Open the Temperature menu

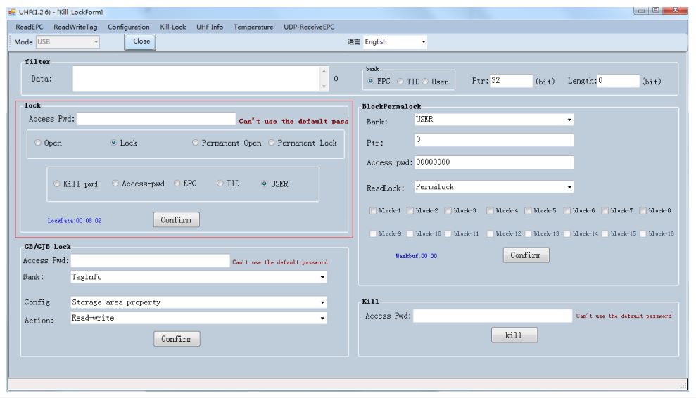click(x=253, y=27)
